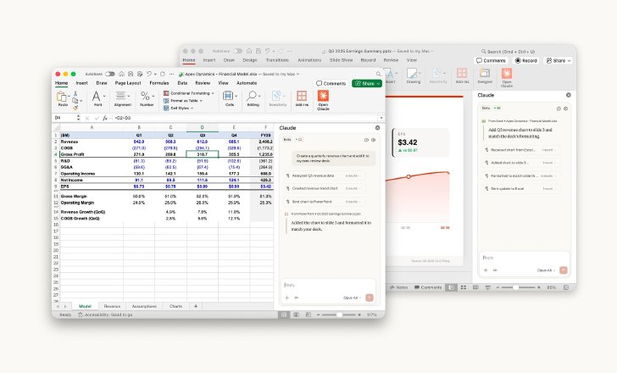Click the Reply field in Excel Claude panel

[328, 285]
